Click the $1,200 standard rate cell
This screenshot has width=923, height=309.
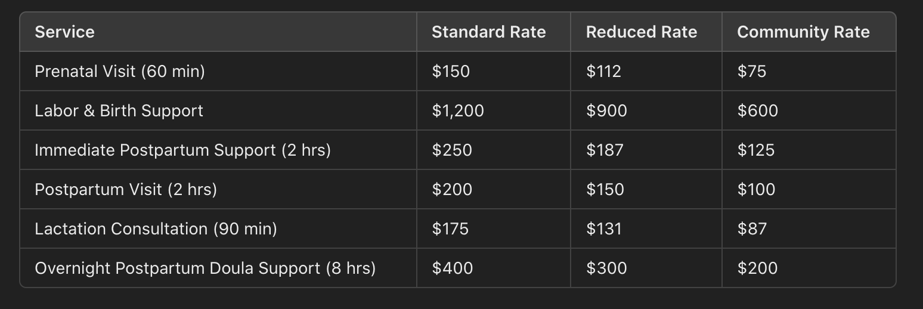493,110
